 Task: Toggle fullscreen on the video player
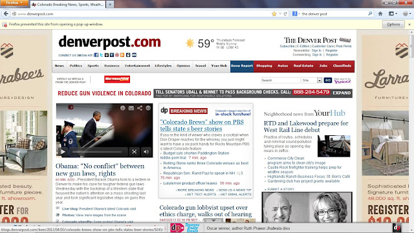pyautogui.click(x=134, y=151)
